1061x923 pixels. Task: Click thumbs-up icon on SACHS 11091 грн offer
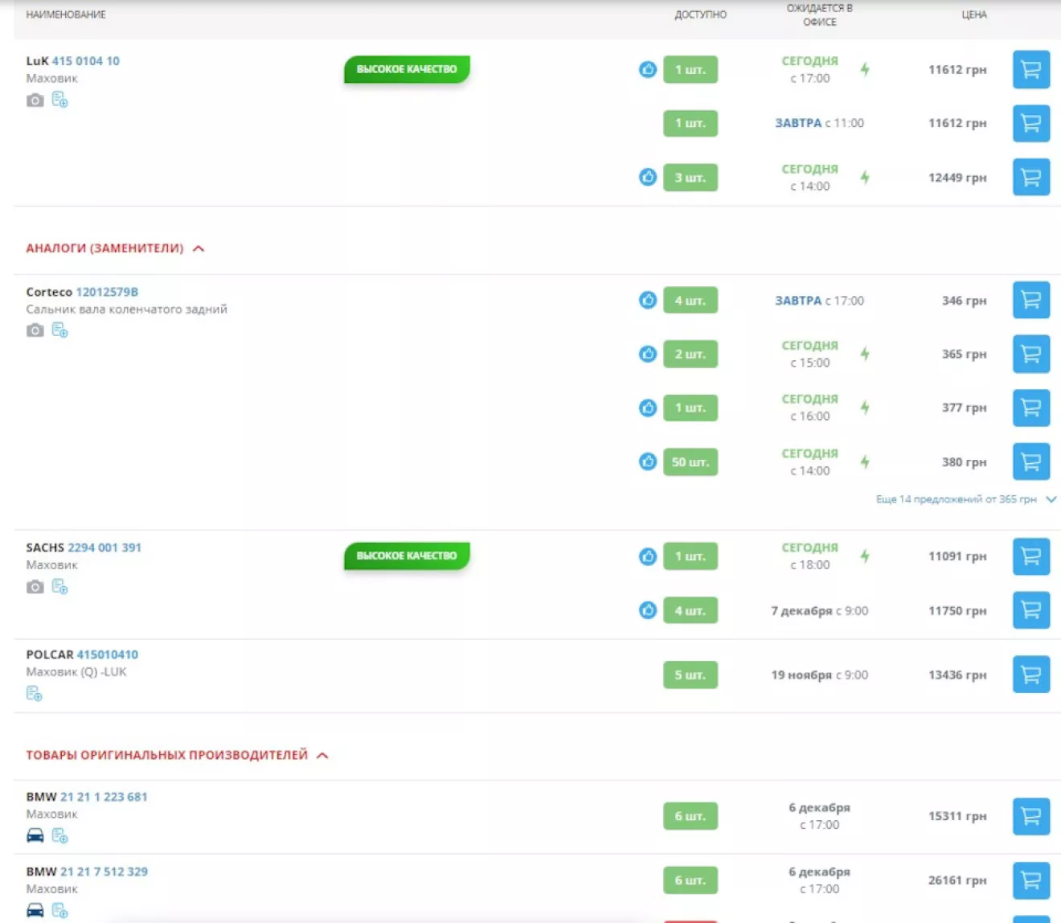click(648, 556)
